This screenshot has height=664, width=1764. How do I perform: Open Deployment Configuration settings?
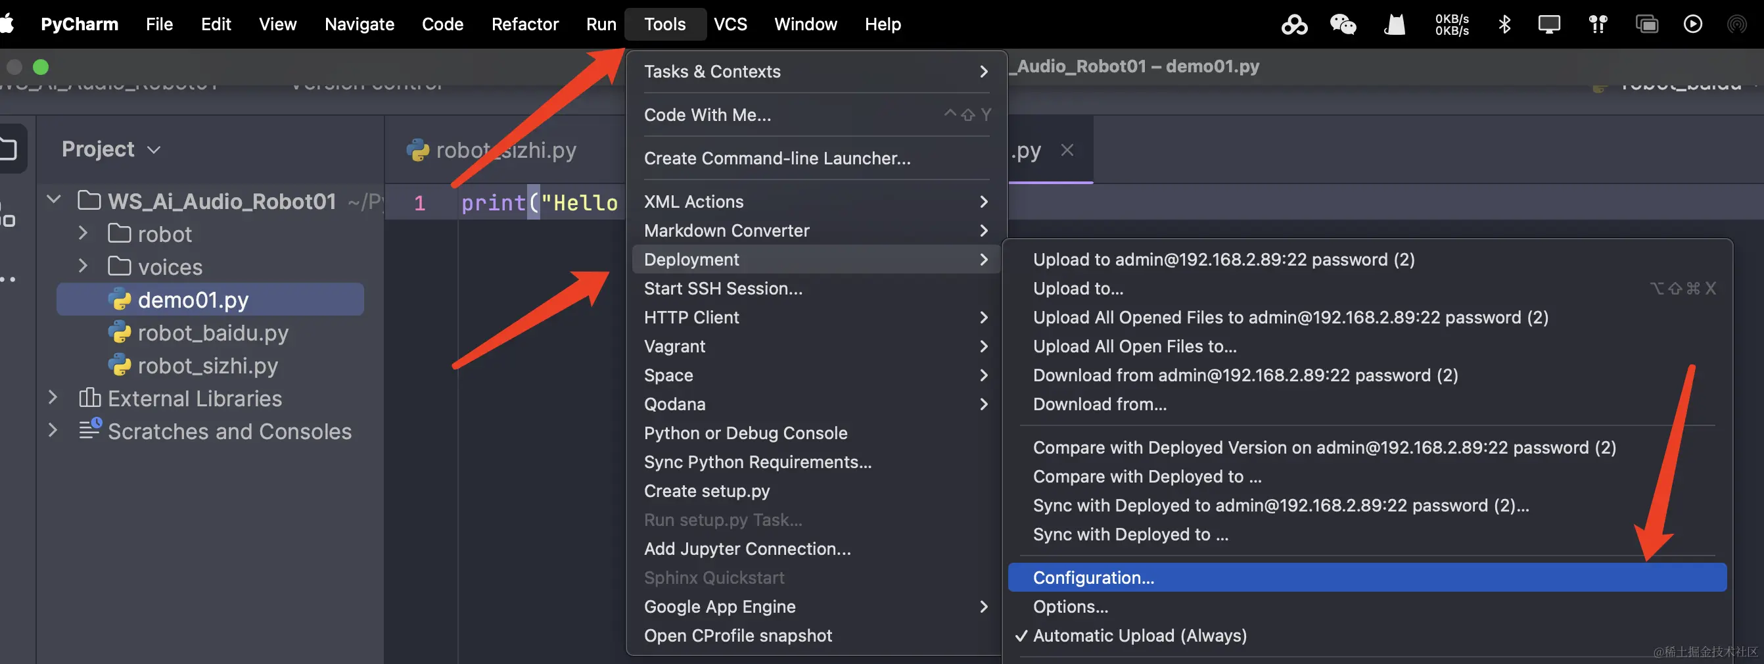(1092, 577)
